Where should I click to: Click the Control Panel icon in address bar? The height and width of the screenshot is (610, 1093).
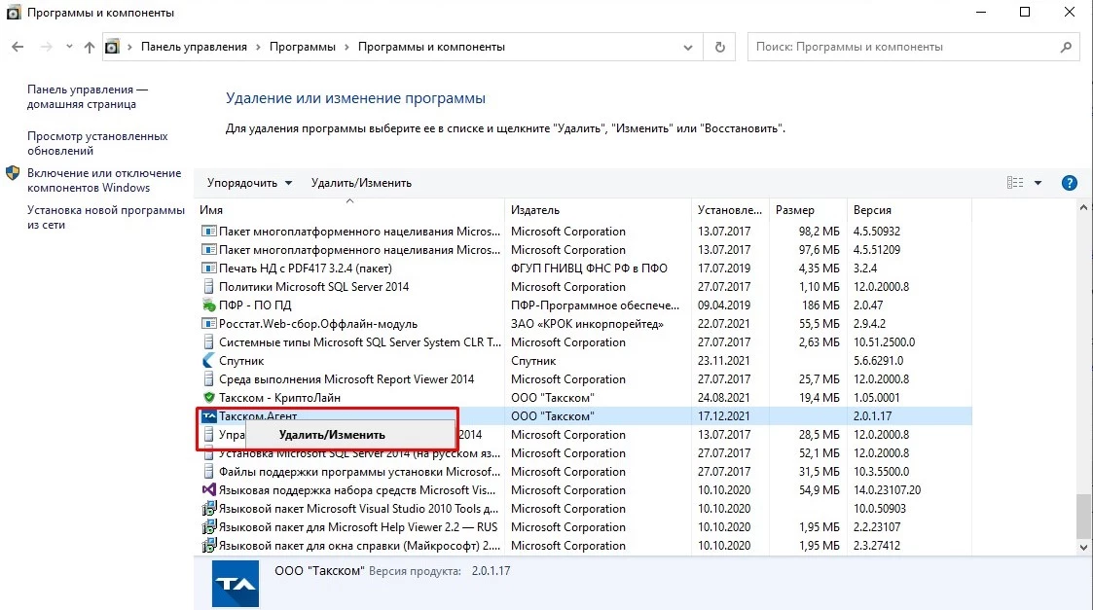tap(112, 47)
